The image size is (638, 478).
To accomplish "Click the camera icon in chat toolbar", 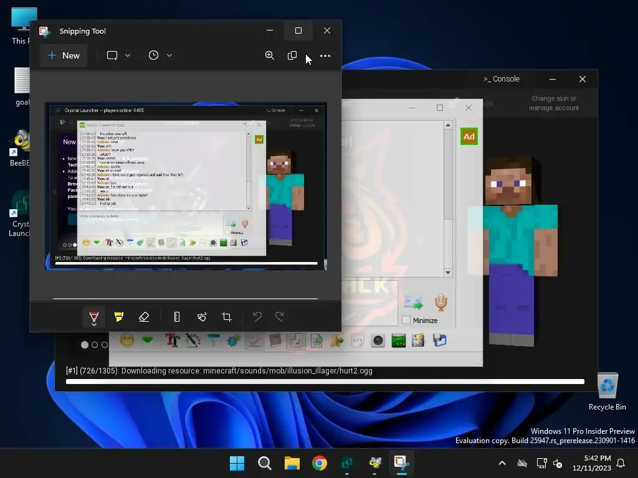I will [378, 340].
